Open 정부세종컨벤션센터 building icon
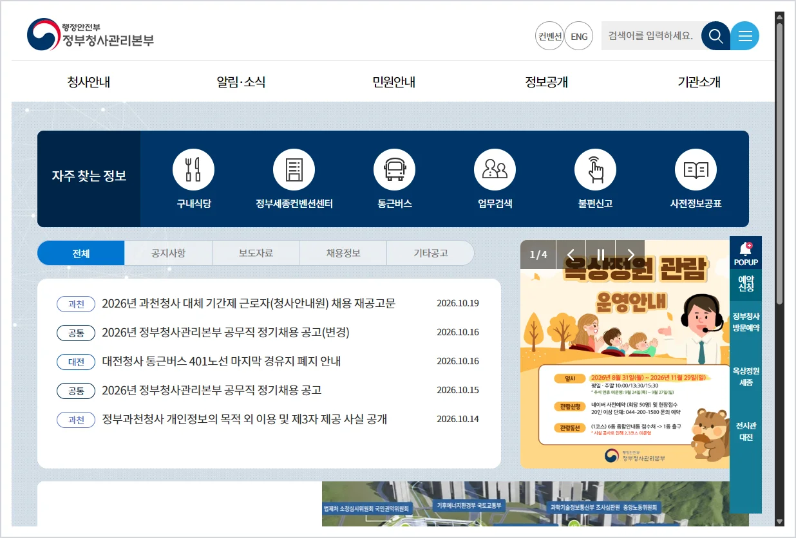Image resolution: width=796 pixels, height=538 pixels. [x=294, y=170]
